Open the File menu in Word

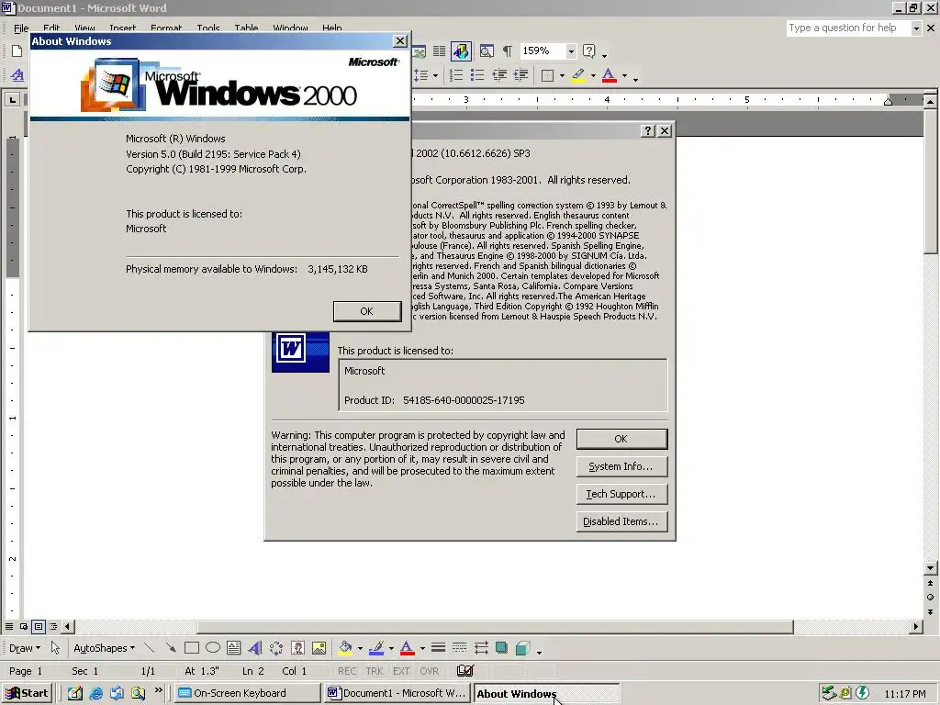pyautogui.click(x=21, y=28)
